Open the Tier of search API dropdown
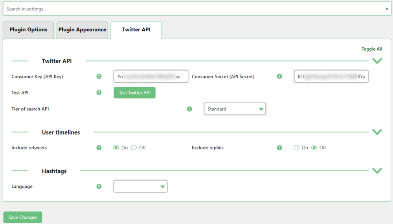This screenshot has height=224, width=393. (x=235, y=109)
